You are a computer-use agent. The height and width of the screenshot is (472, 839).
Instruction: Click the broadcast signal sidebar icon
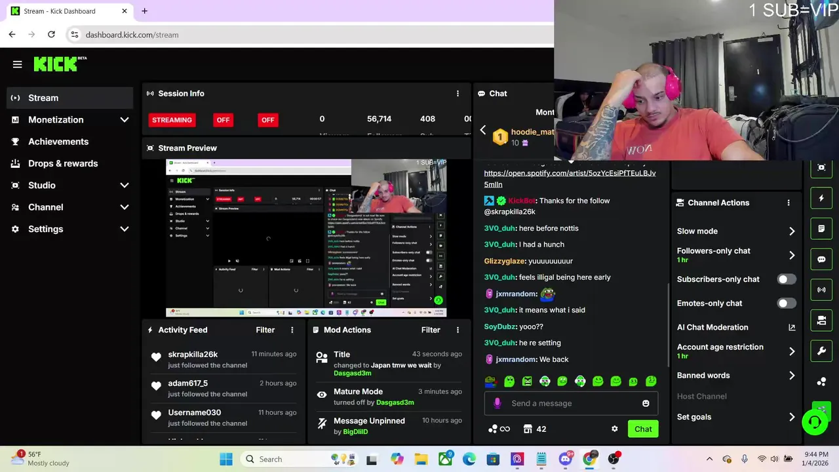click(x=821, y=290)
